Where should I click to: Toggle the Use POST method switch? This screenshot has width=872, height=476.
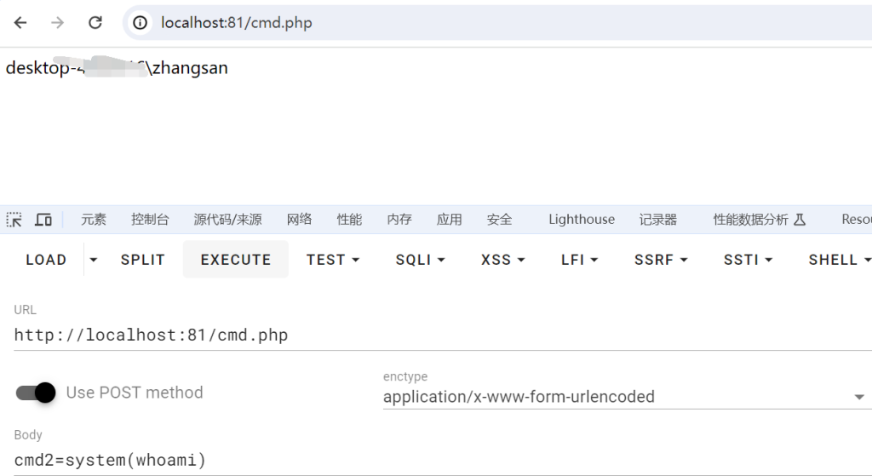tap(36, 393)
